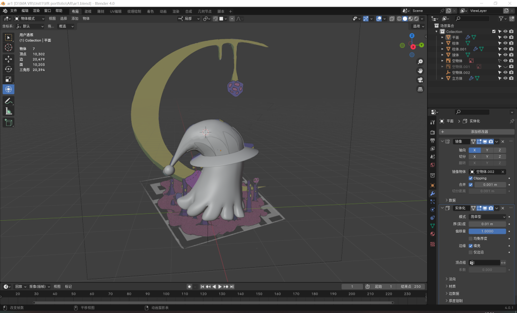Open the 简单型 solidify mode dropdown

[487, 217]
